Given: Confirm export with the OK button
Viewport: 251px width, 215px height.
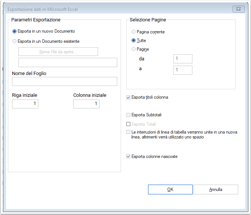Looking at the screenshot, I should pos(170,189).
